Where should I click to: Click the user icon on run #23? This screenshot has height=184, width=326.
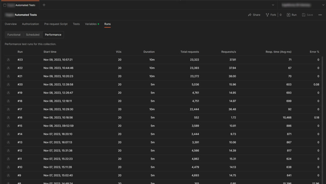click(x=8, y=60)
